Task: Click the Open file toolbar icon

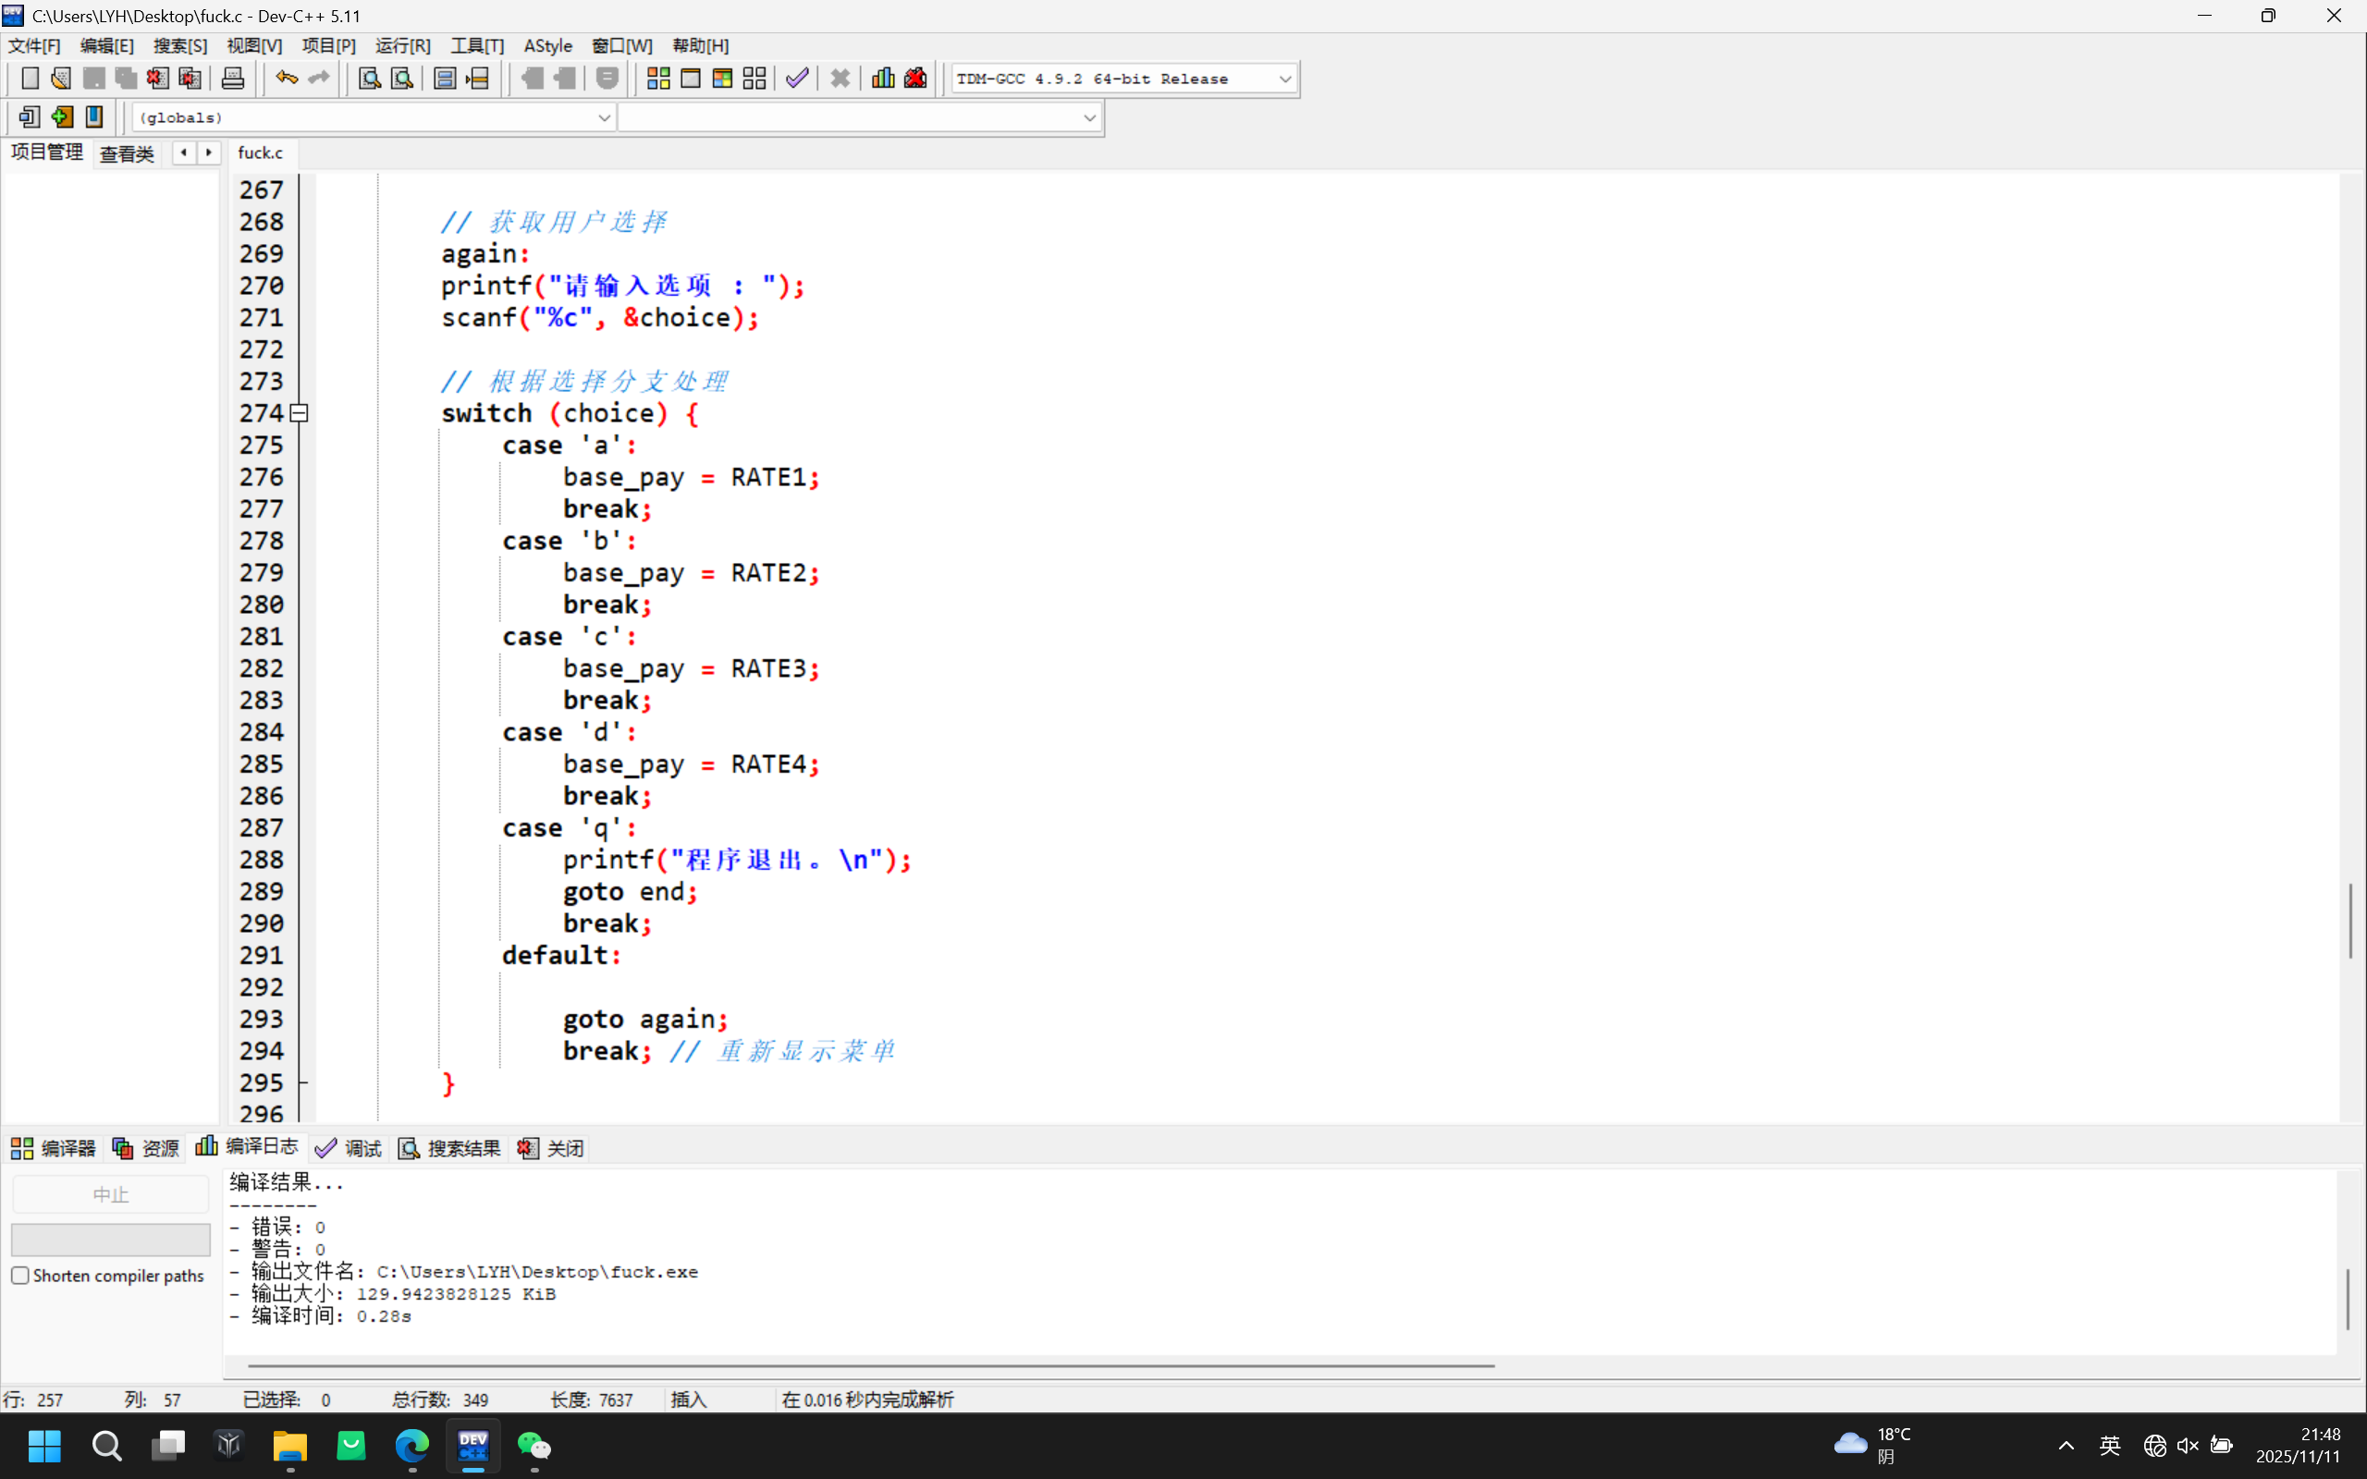Action: [61, 79]
